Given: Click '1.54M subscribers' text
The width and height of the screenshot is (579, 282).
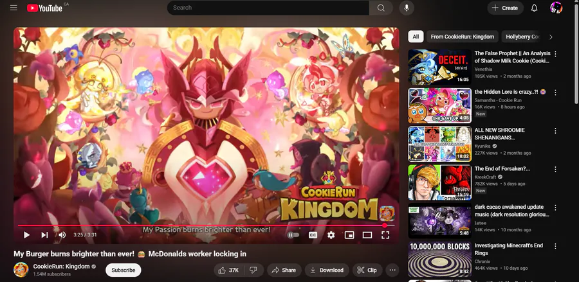Looking at the screenshot, I should (x=51, y=274).
